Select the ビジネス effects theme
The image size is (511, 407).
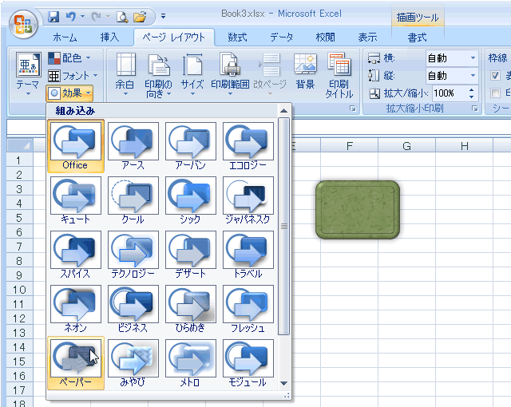click(133, 309)
